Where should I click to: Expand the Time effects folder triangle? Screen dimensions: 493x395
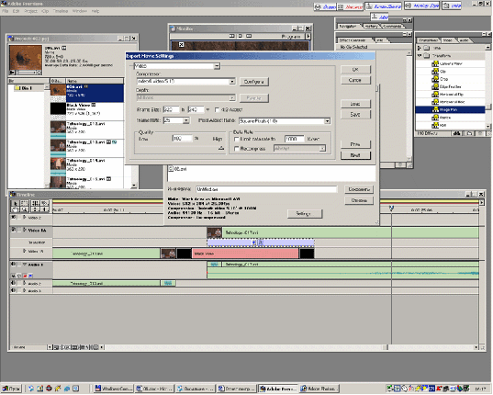click(420, 48)
